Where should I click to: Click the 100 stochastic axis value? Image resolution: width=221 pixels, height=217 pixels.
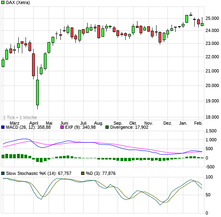pos(209,177)
